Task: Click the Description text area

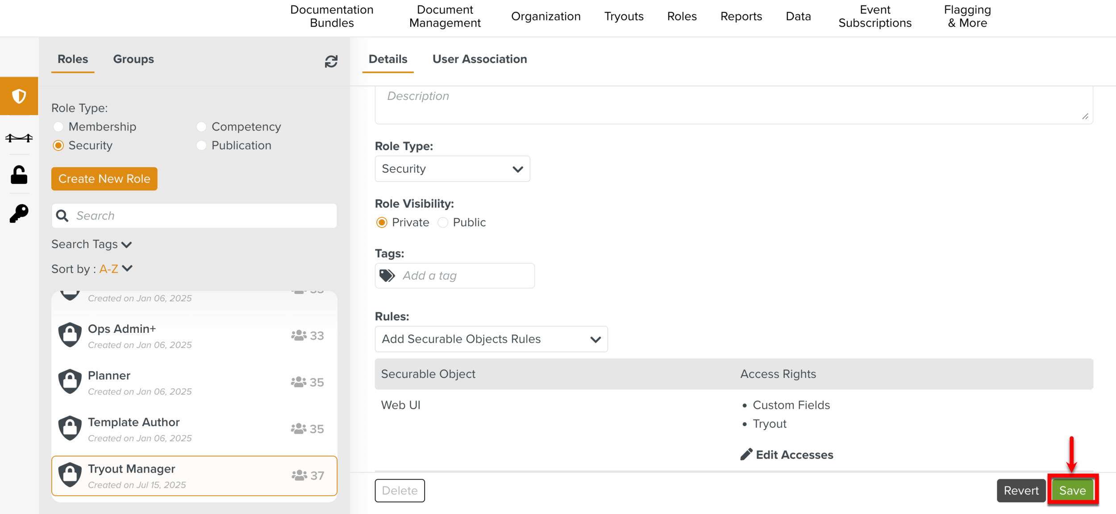Action: click(733, 105)
